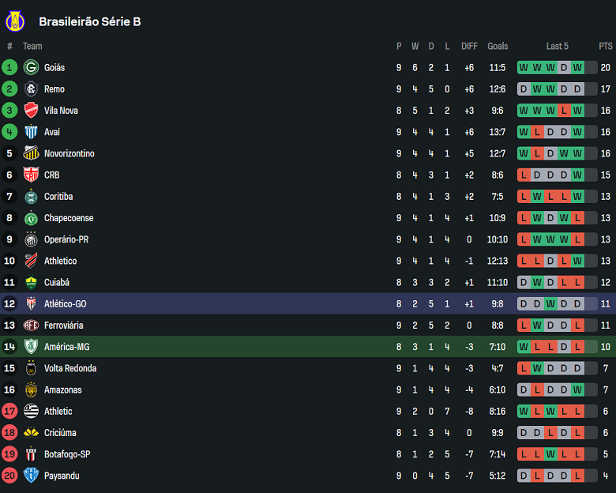Click the Goals column header
The width and height of the screenshot is (616, 493).
(498, 46)
